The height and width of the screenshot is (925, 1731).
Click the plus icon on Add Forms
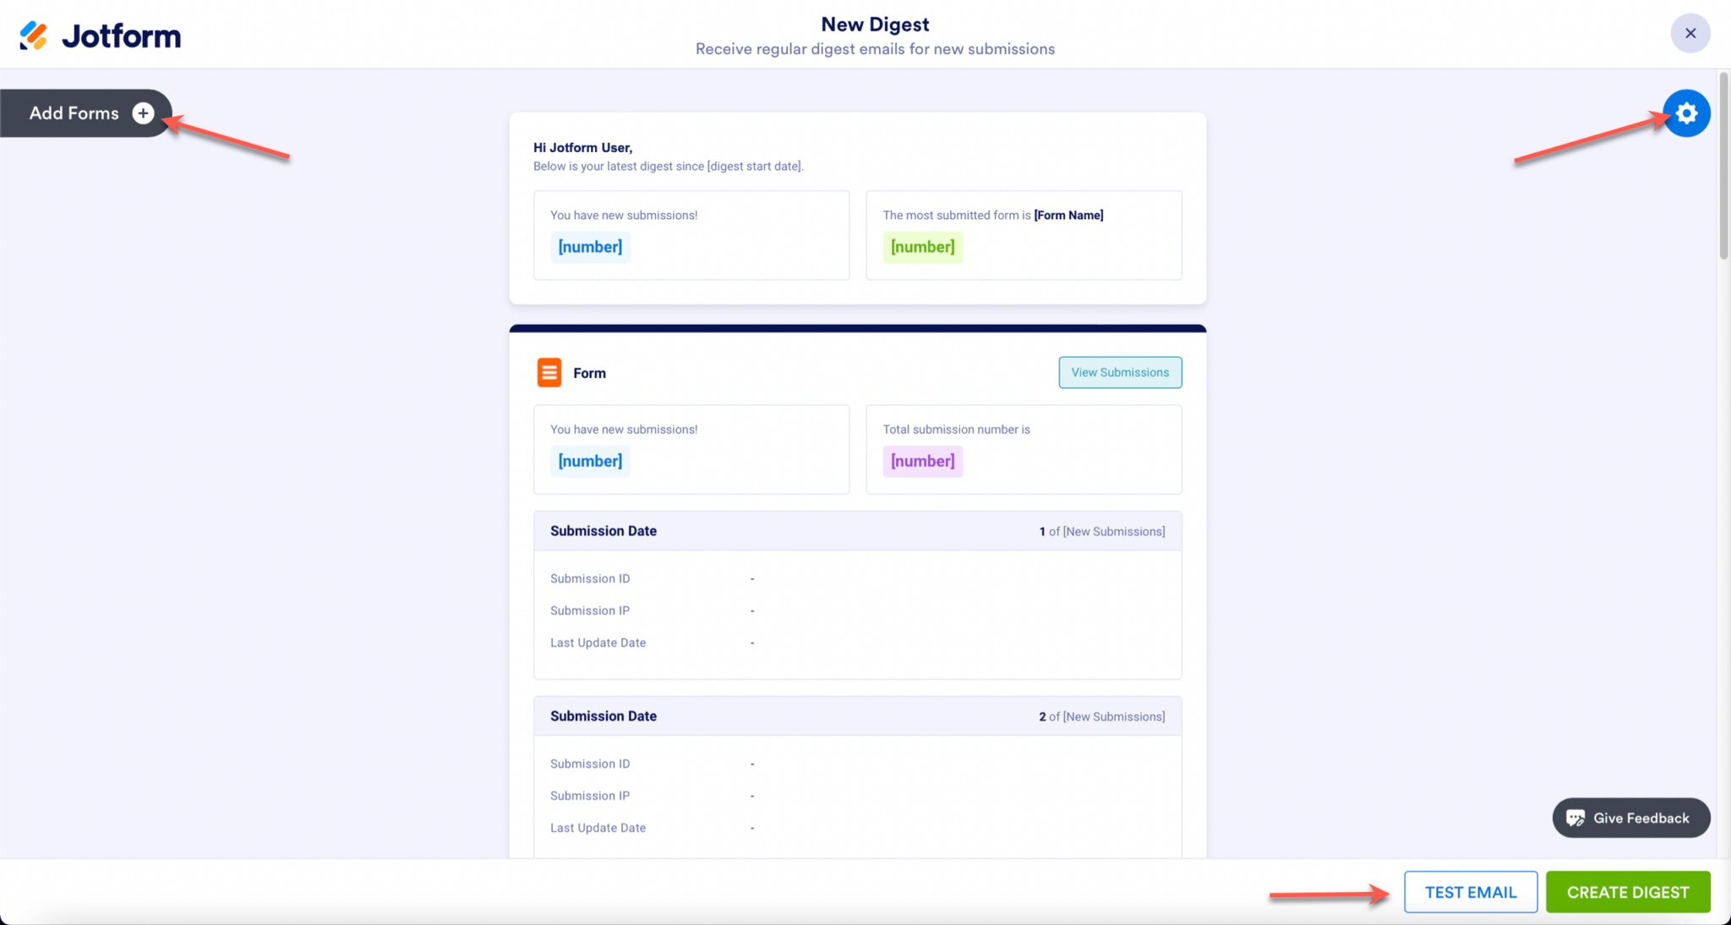[x=142, y=112]
